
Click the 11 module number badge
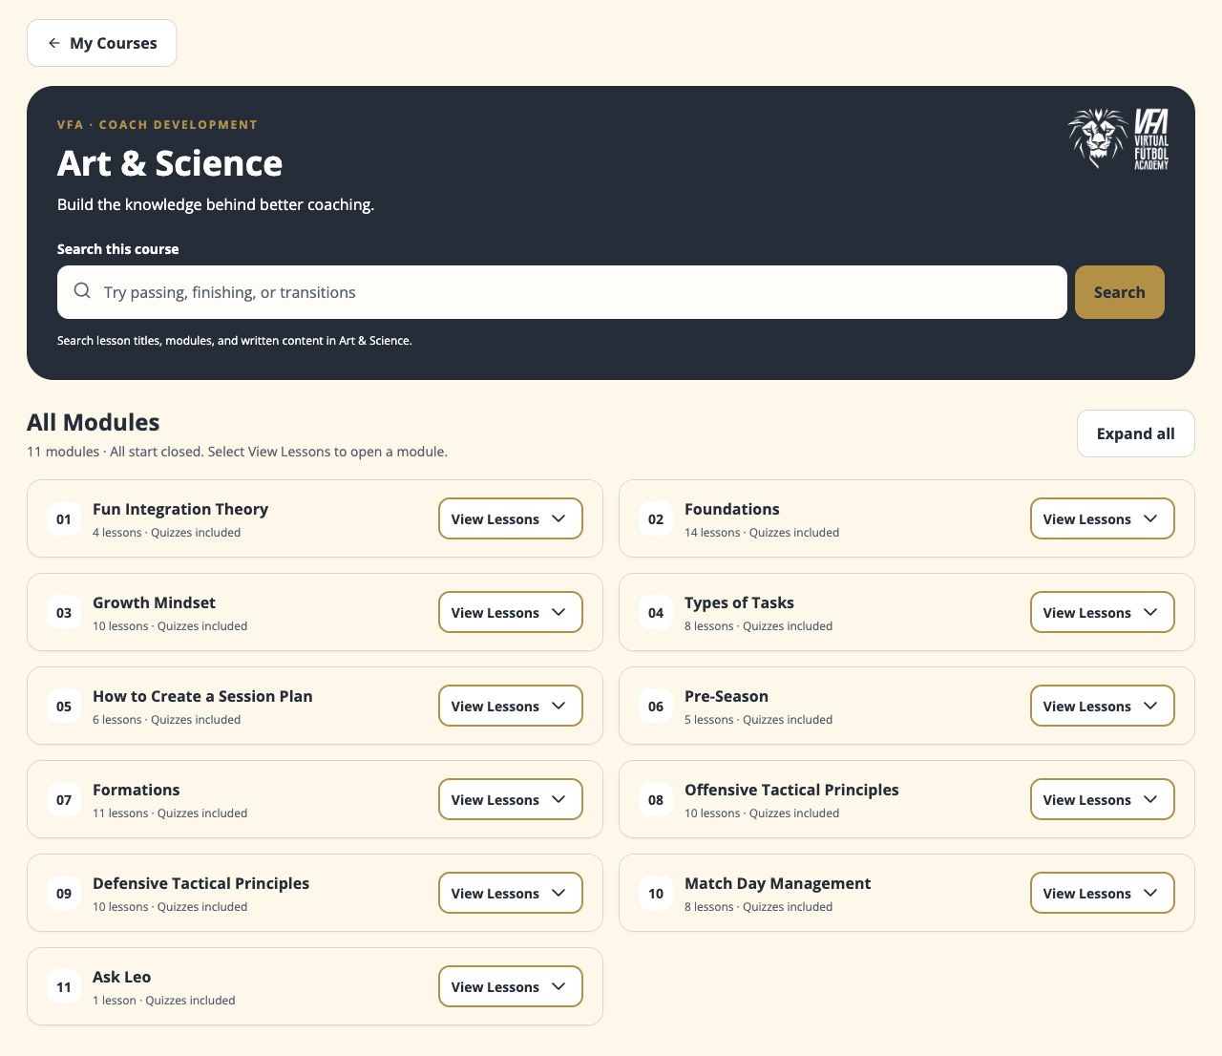(64, 987)
